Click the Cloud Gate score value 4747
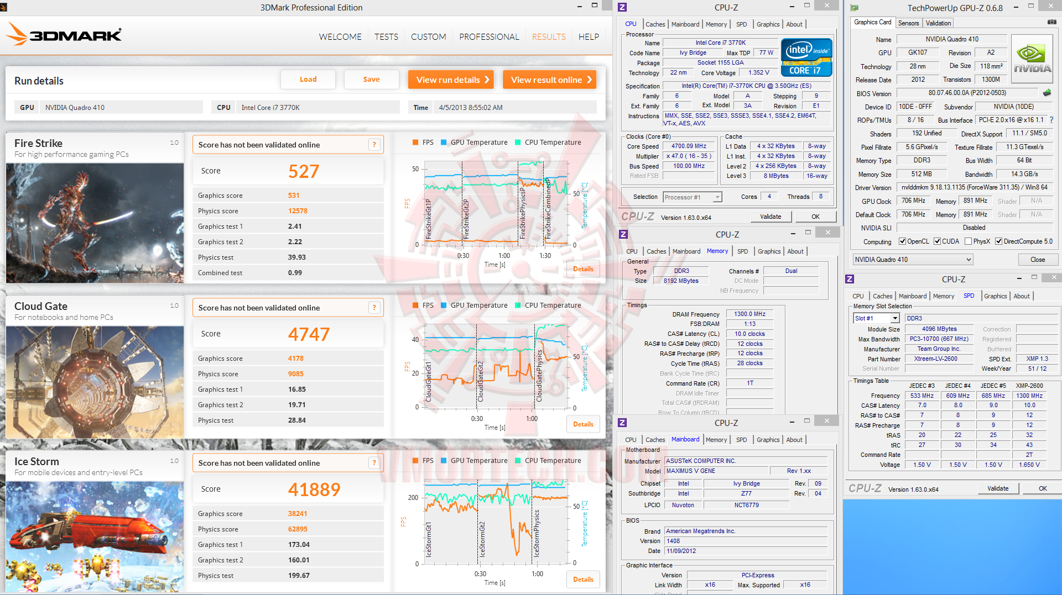This screenshot has width=1062, height=595. (x=309, y=334)
